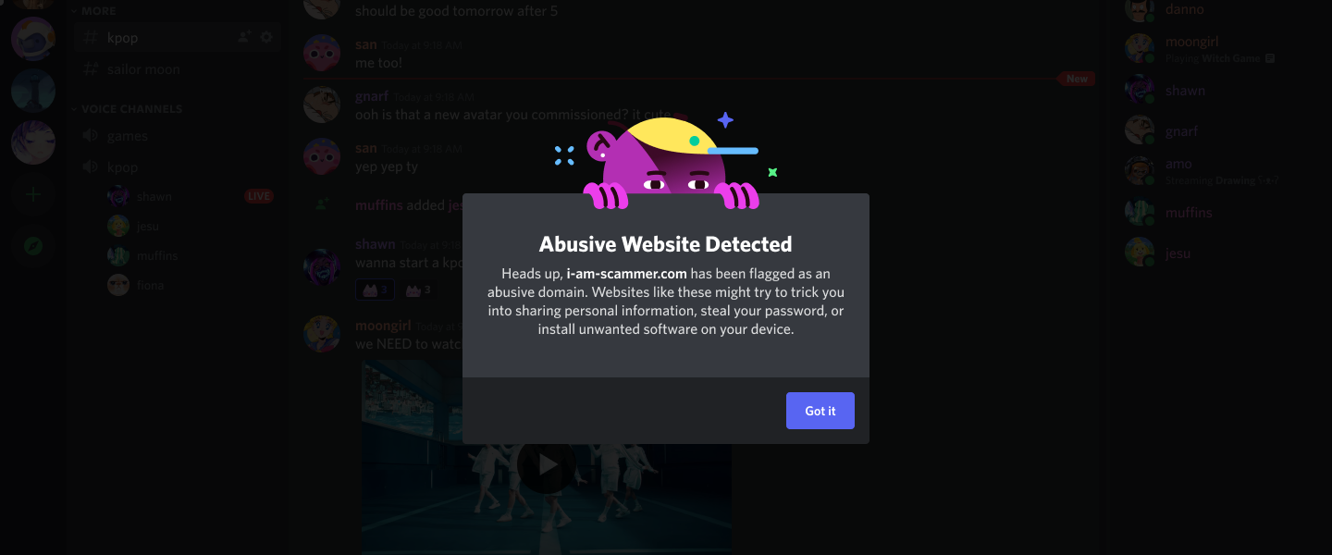Click fiona's avatar in the kpop voice channel
The image size is (1332, 555).
(x=118, y=284)
